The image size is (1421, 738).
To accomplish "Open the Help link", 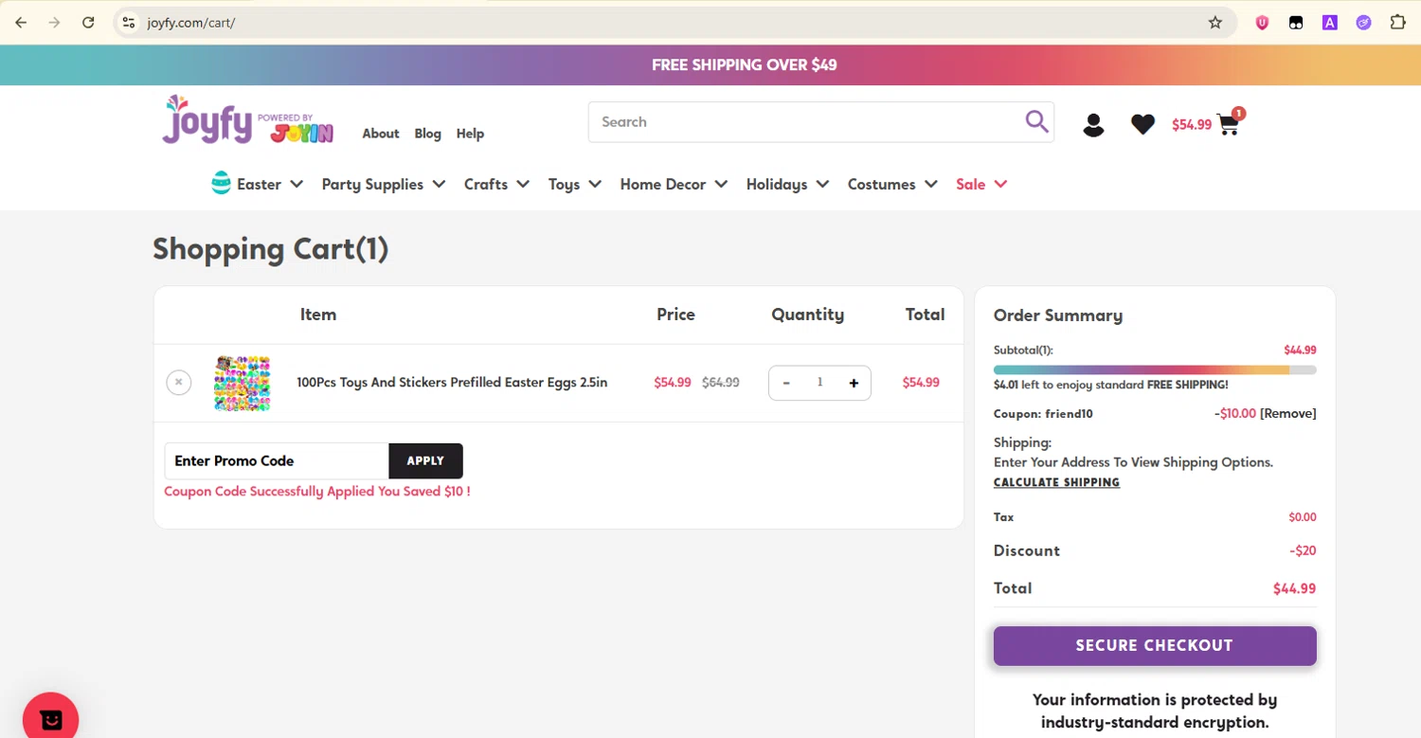I will click(470, 134).
